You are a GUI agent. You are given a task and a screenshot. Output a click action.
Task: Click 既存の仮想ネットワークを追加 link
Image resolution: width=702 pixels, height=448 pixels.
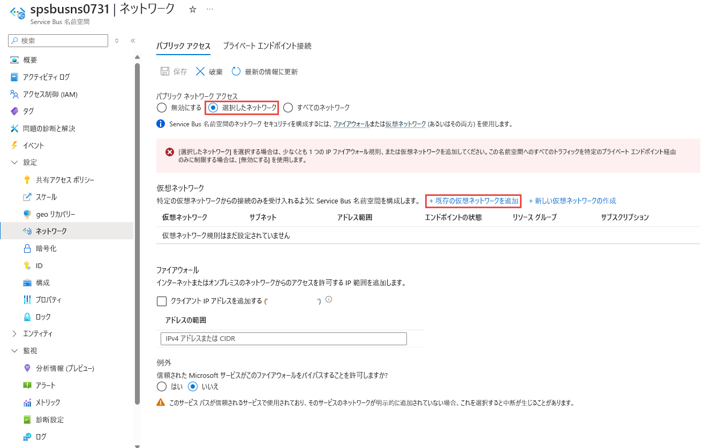(473, 201)
